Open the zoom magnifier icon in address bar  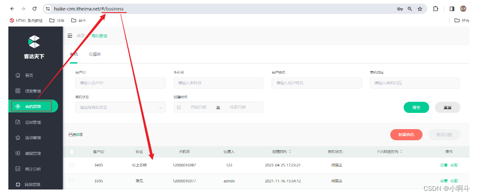point(410,9)
